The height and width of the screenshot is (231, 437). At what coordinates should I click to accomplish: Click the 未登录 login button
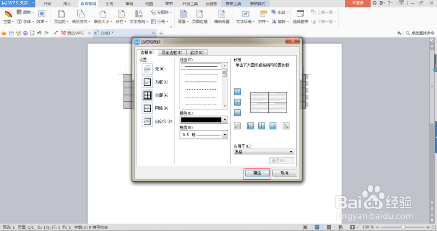point(358,3)
